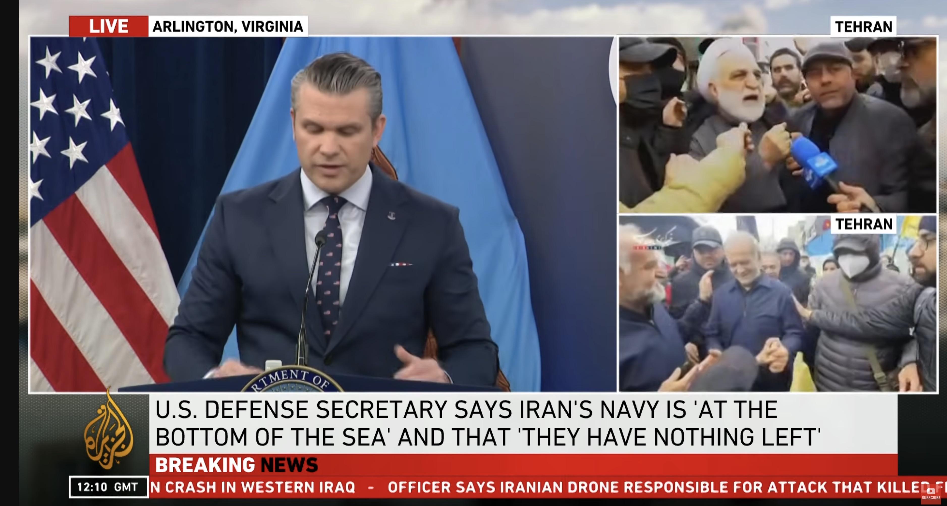Click the BREAKING NEWS banner
The height and width of the screenshot is (506, 947).
click(523, 465)
